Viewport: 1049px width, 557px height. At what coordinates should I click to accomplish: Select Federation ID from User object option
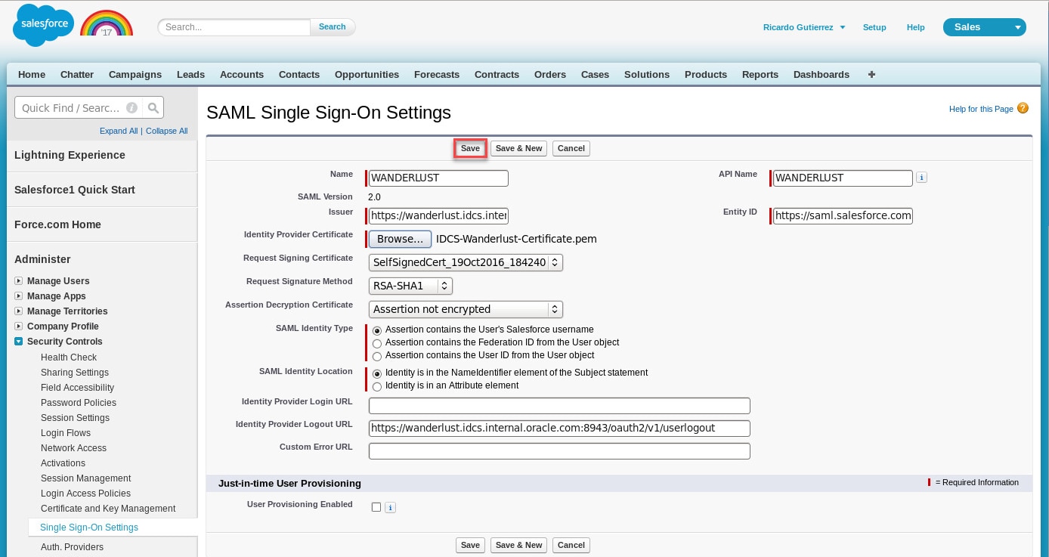(x=377, y=343)
